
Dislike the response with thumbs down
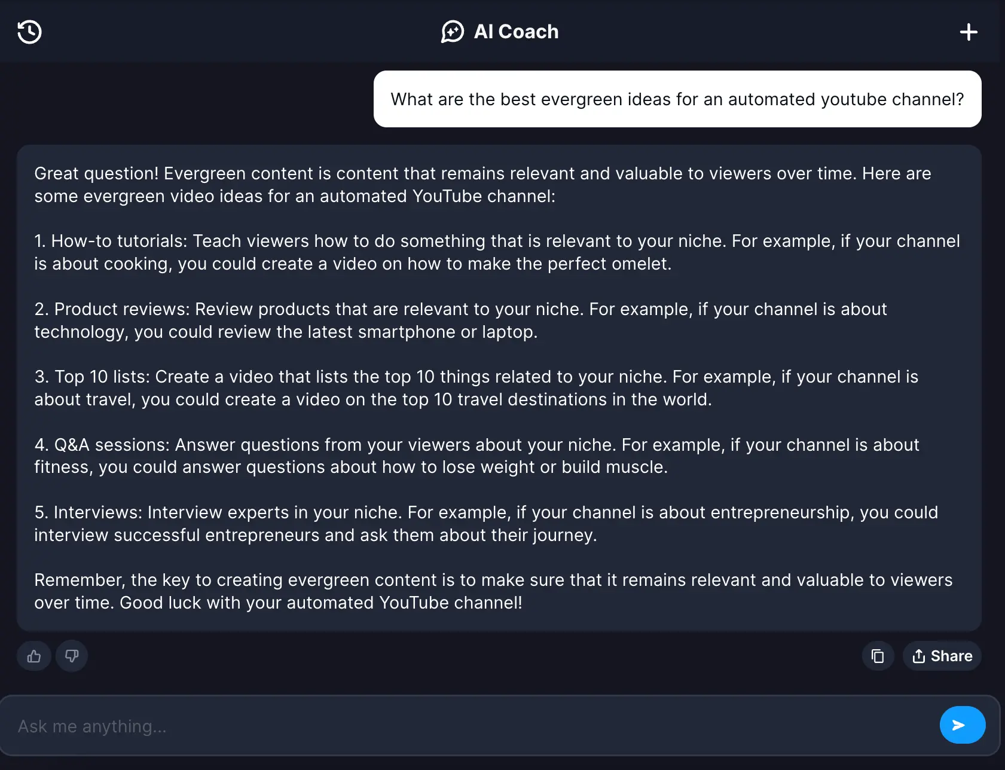click(x=72, y=656)
